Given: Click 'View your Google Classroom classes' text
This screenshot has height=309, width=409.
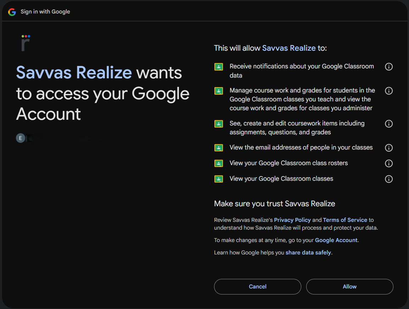Looking at the screenshot, I should pyautogui.click(x=281, y=179).
